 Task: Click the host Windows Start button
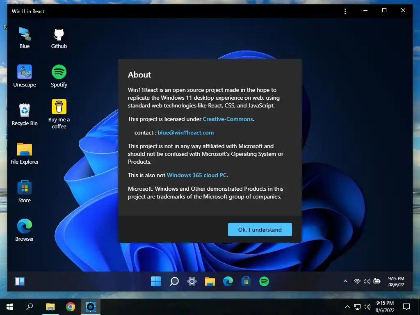coord(10,307)
